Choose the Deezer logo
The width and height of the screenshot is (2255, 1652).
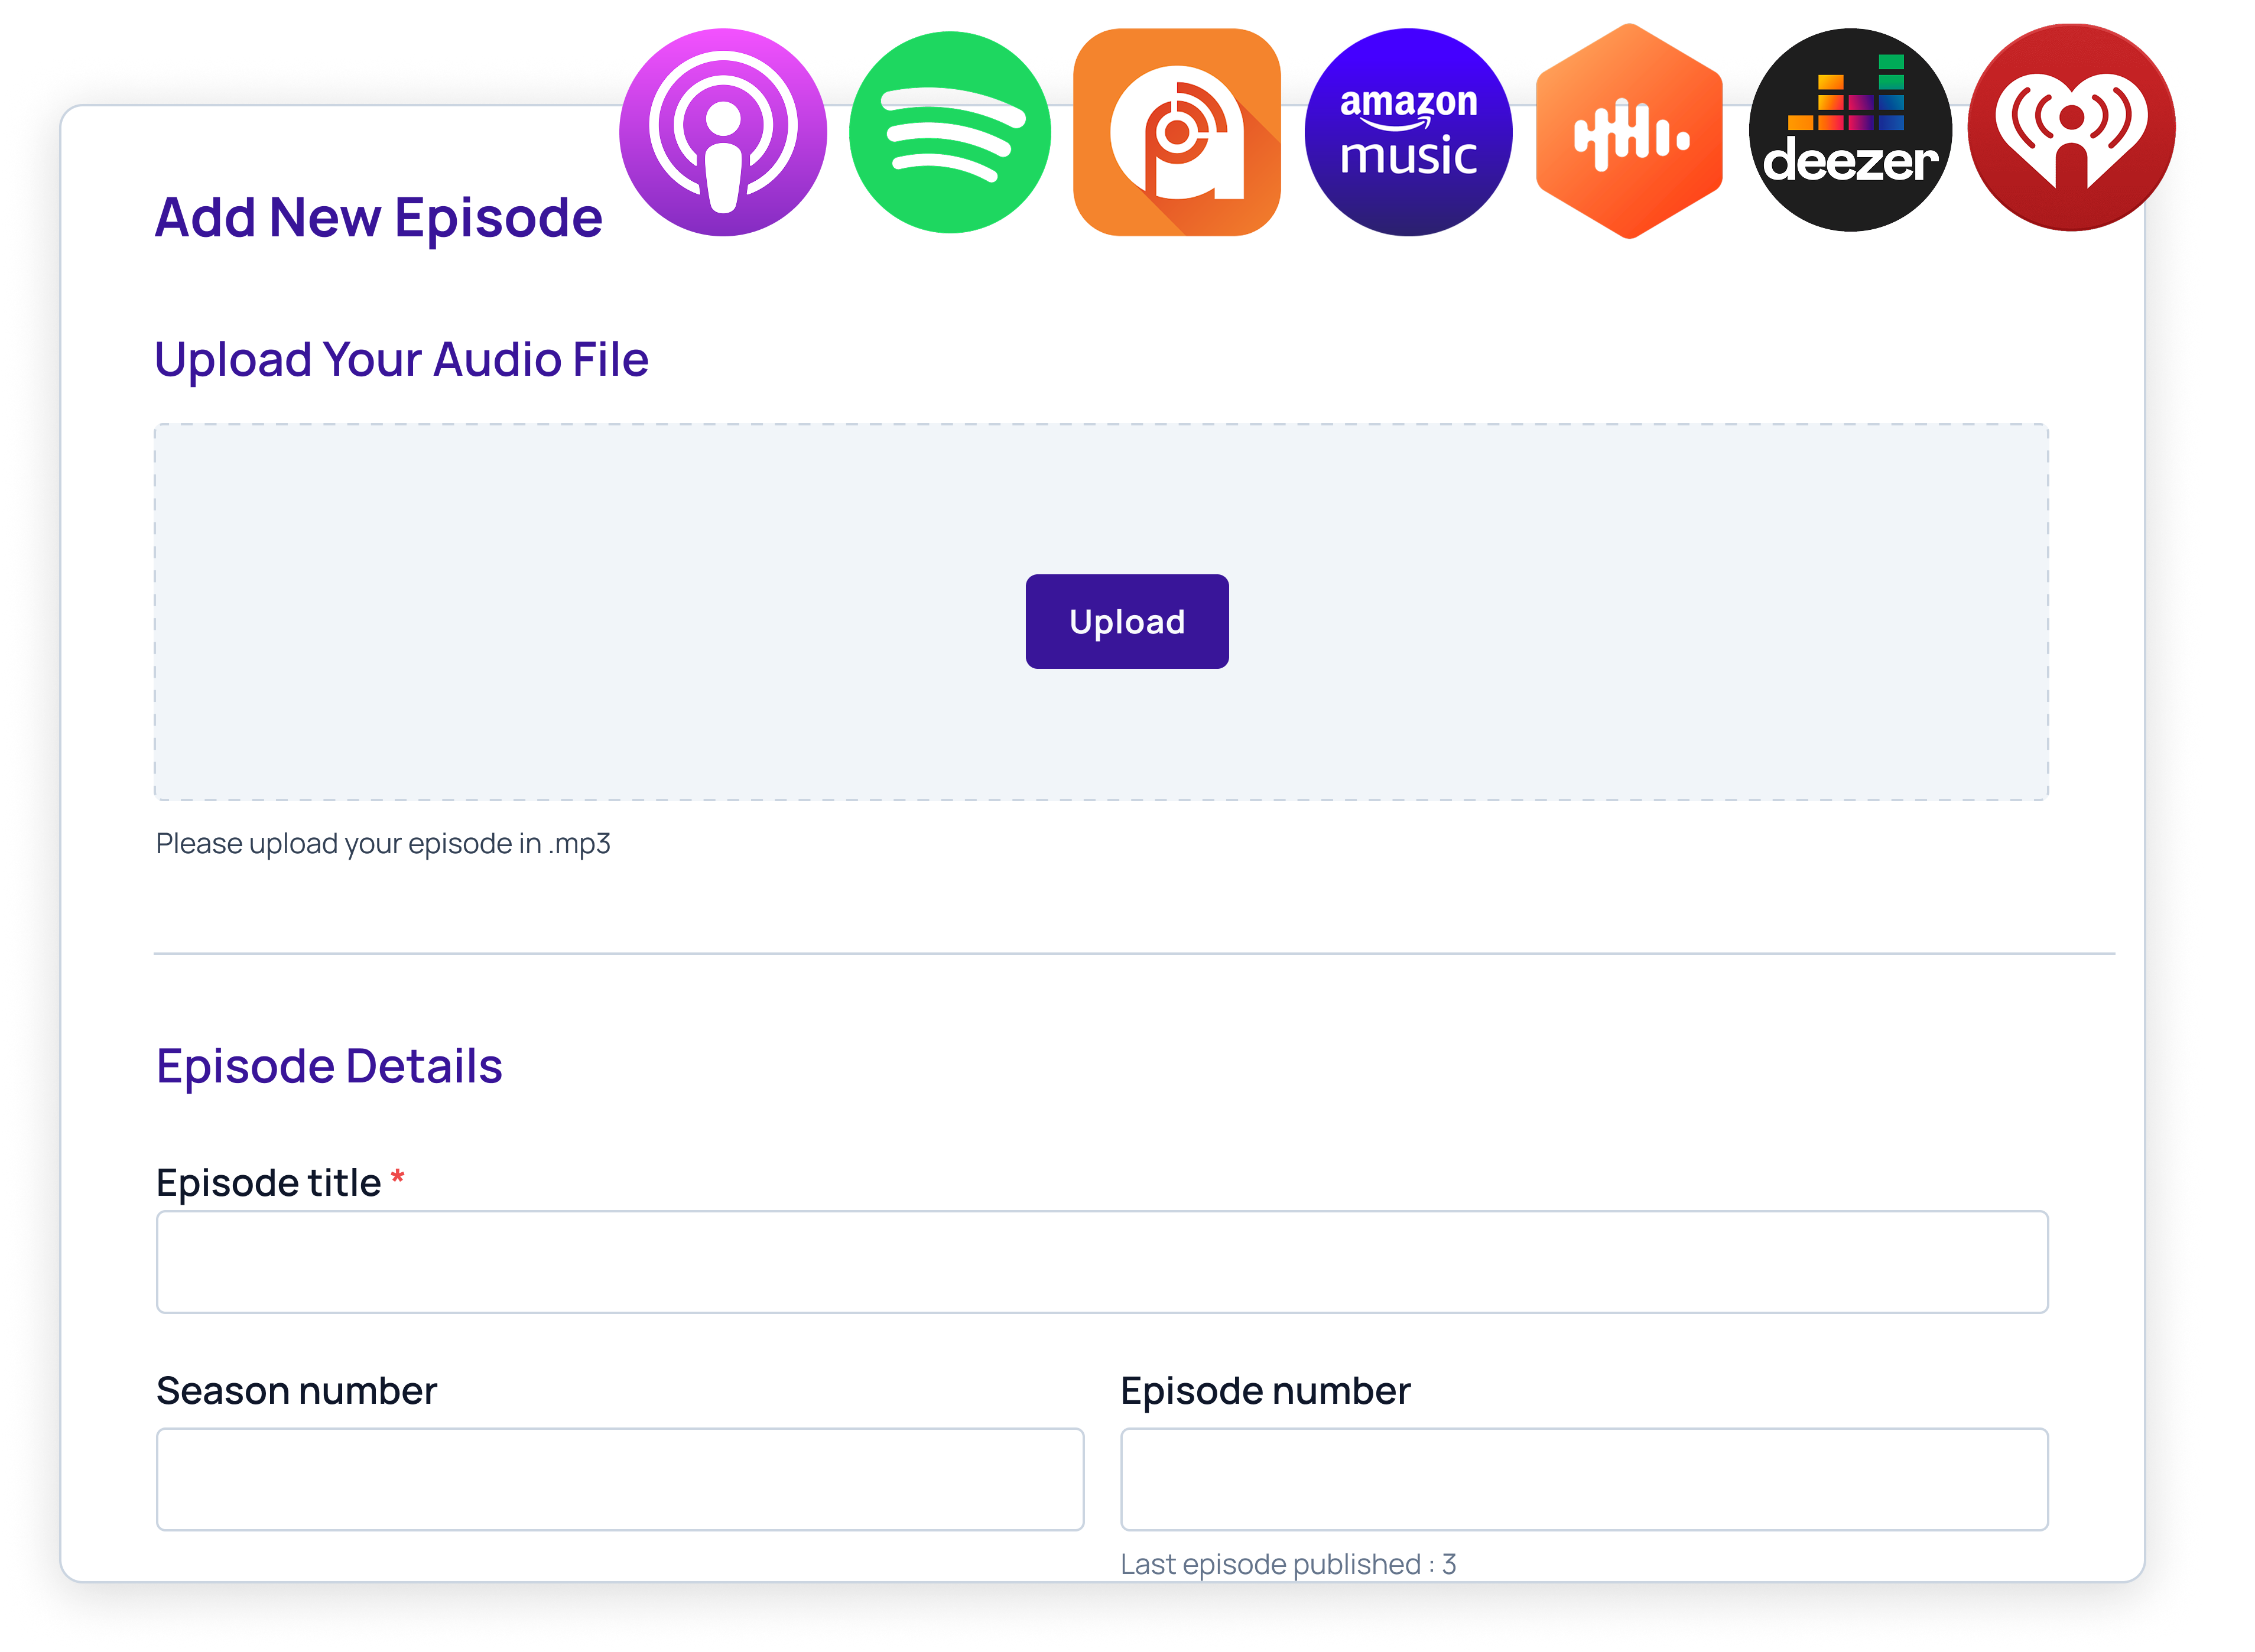click(1850, 130)
